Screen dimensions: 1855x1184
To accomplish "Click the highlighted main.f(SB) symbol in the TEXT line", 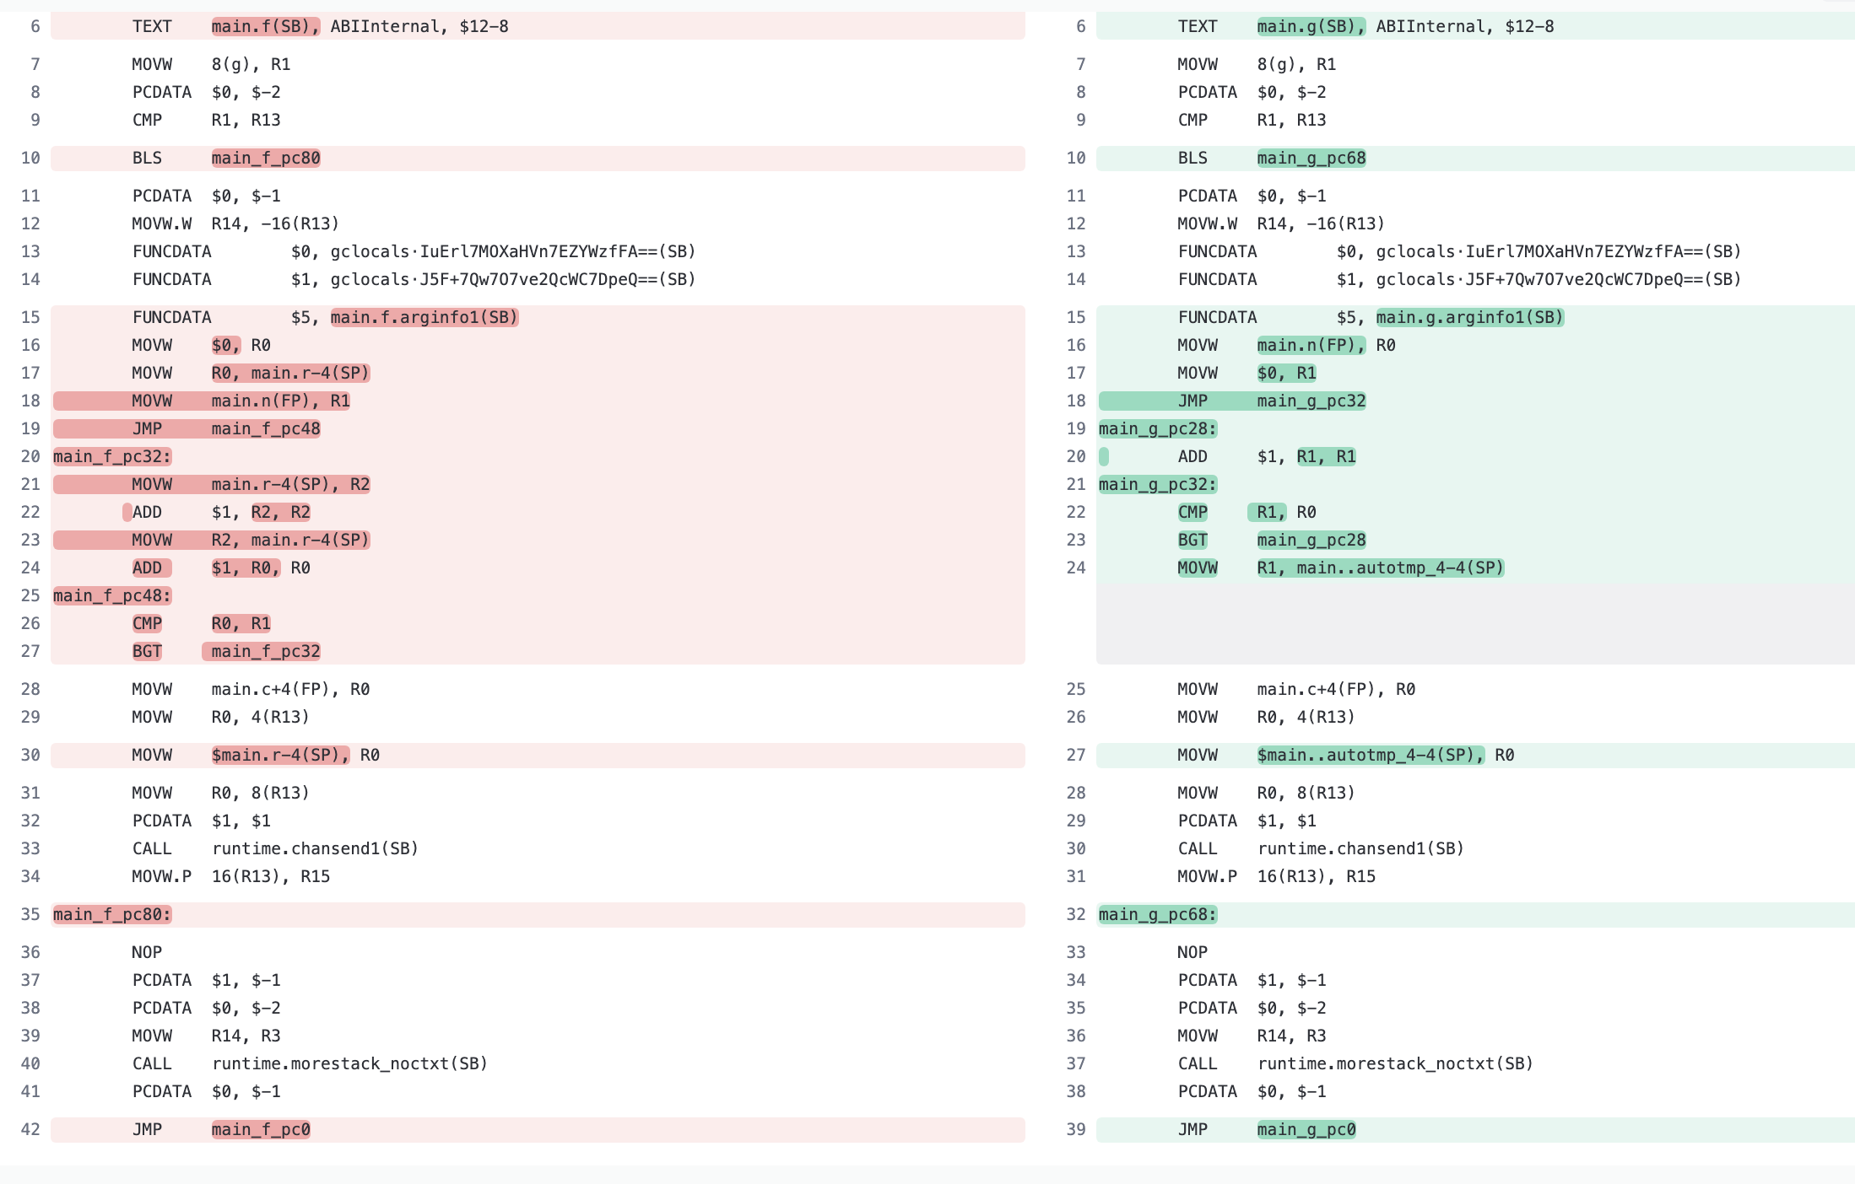I will point(265,26).
